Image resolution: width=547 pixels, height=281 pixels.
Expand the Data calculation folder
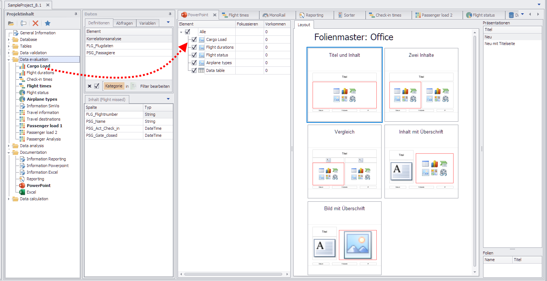[x=9, y=199]
